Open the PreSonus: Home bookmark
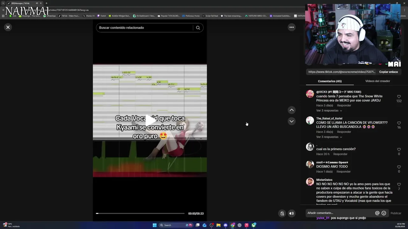408x229 pixels. click(191, 16)
